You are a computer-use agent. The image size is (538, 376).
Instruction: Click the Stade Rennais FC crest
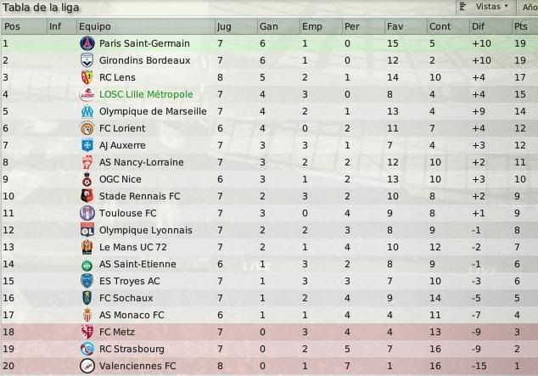pyautogui.click(x=87, y=196)
